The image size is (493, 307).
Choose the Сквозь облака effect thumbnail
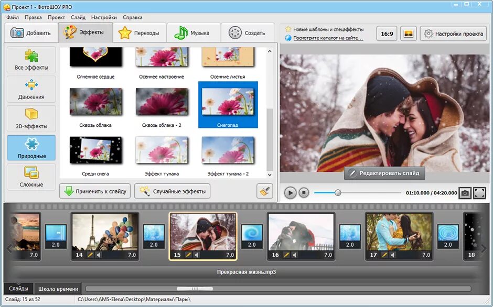coord(95,102)
